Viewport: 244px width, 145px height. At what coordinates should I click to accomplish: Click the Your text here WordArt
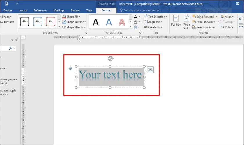[110, 75]
